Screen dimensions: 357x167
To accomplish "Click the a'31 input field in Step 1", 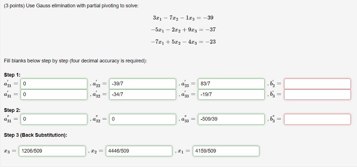I will pyautogui.click(x=54, y=94).
